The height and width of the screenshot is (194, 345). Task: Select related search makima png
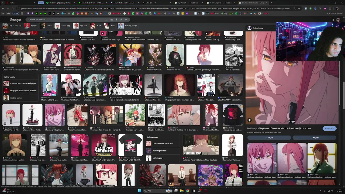coord(163,158)
